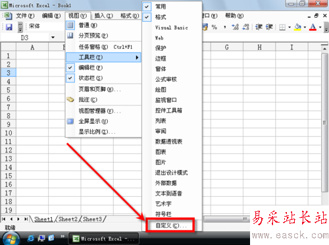Switch to the Sheet2 tab
The height and width of the screenshot is (245, 329).
tap(68, 219)
